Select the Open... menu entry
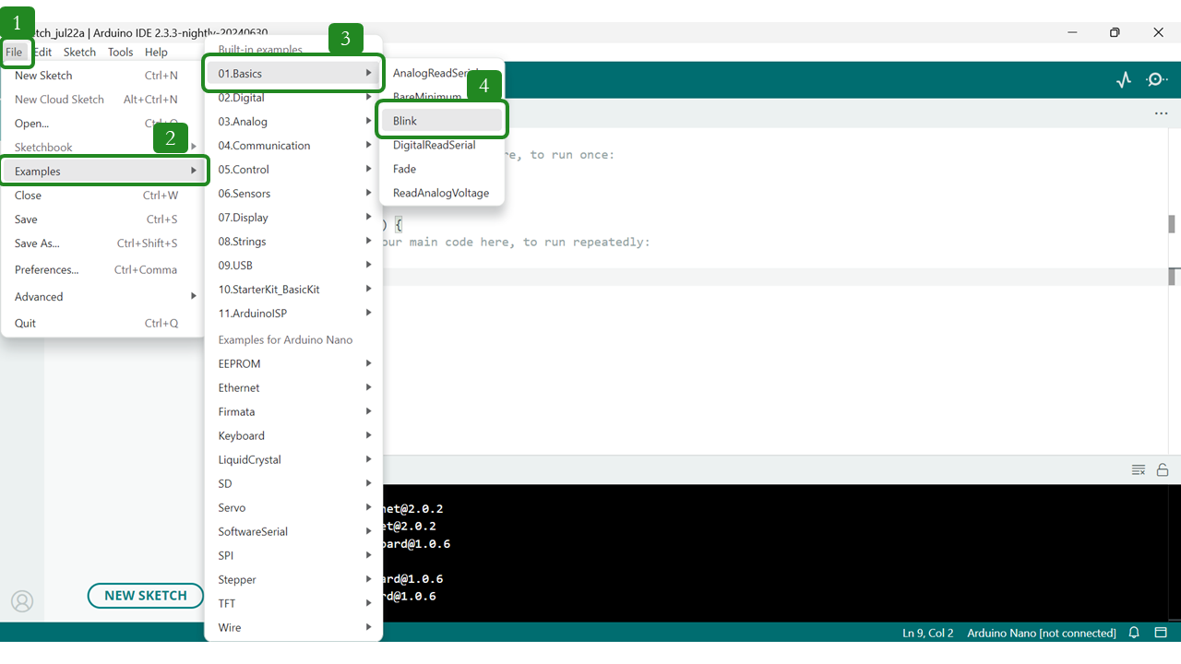Screen dimensions: 1181x664 coord(101,124)
